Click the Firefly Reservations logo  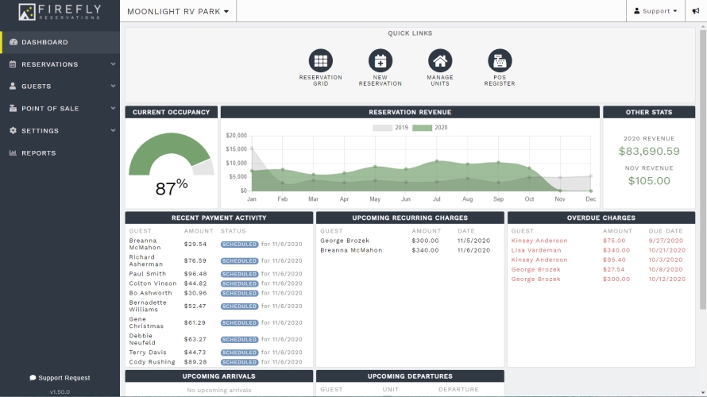point(60,12)
